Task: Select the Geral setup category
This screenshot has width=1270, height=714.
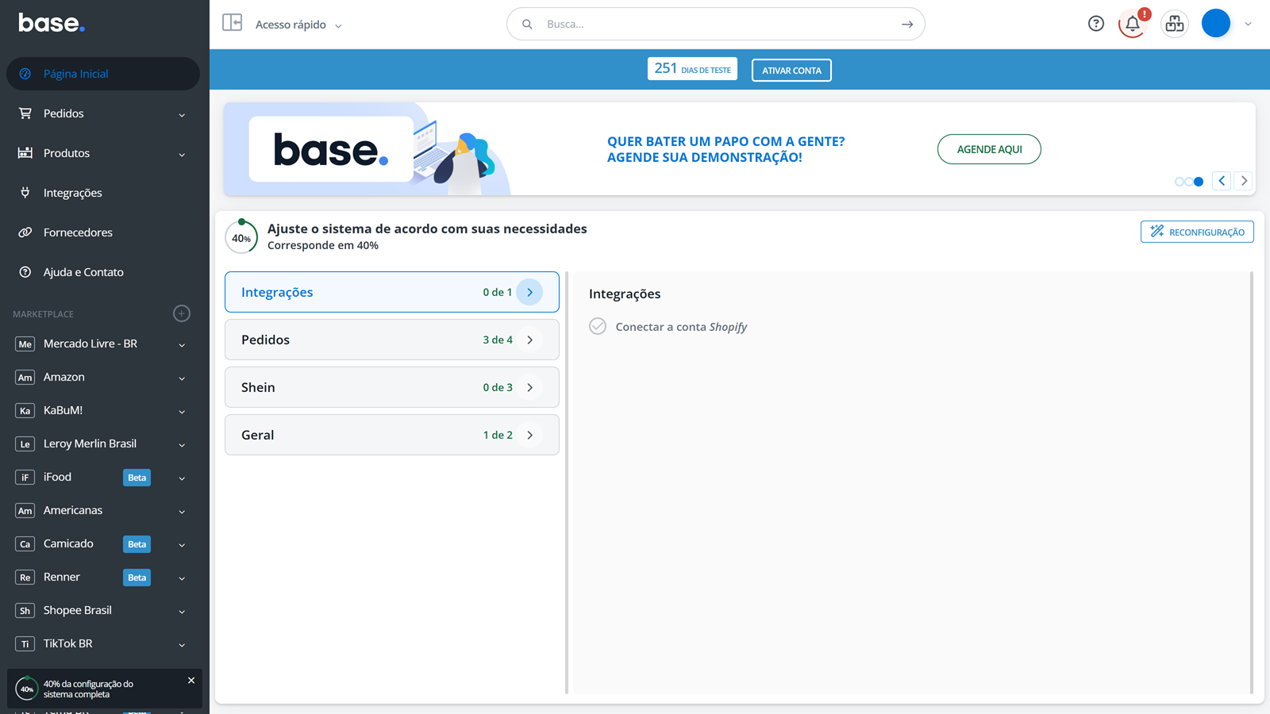Action: [392, 435]
